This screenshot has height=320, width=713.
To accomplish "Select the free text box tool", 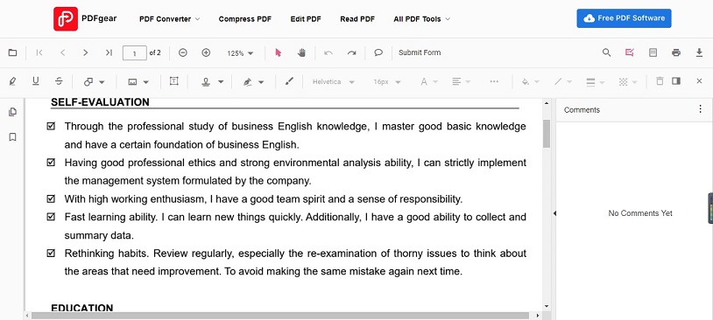I will 173,81.
